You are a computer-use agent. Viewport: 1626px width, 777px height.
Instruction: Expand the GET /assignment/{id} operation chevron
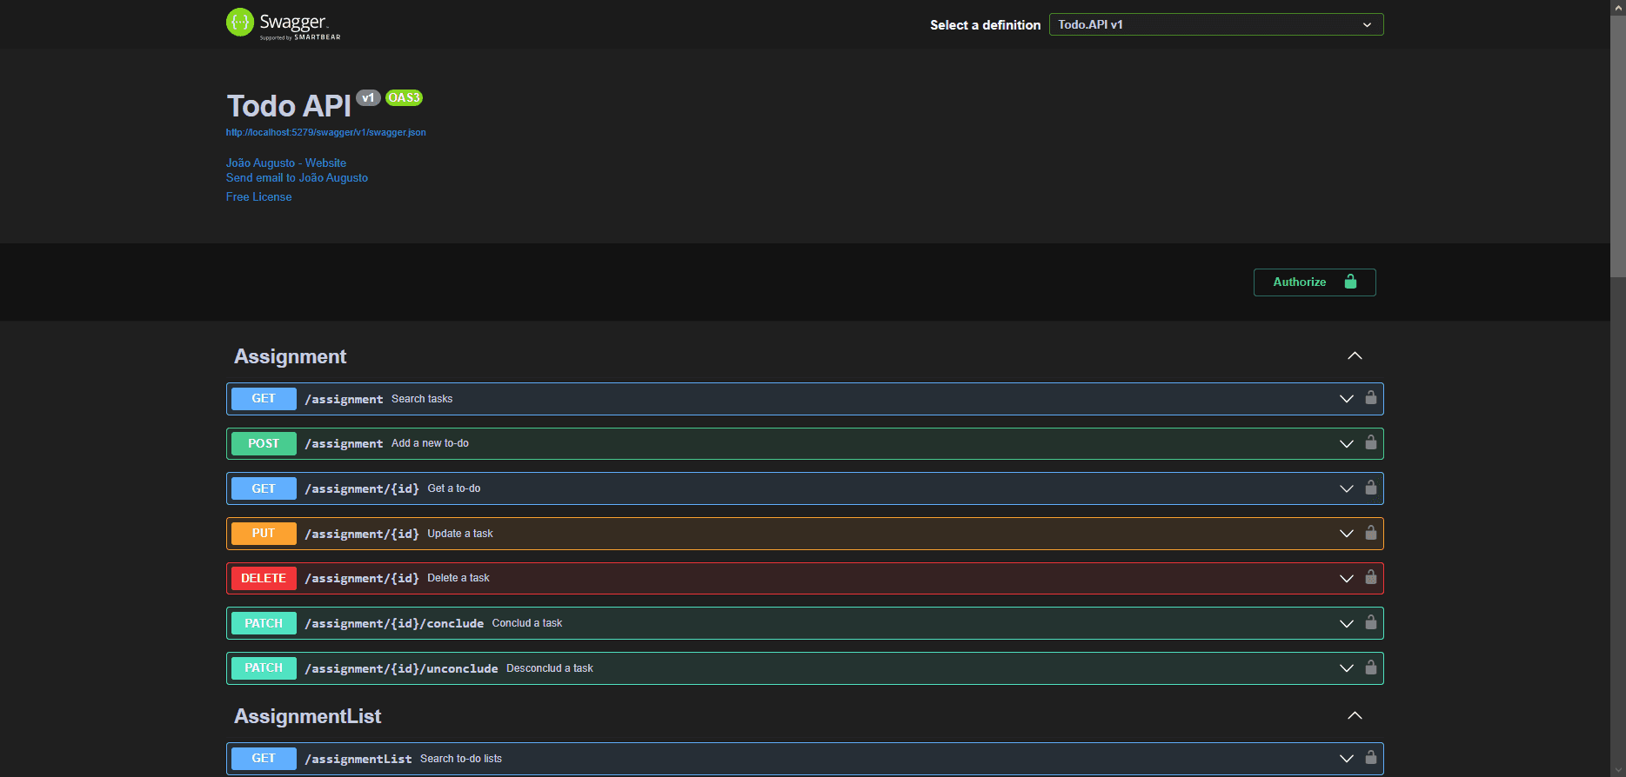click(1346, 488)
